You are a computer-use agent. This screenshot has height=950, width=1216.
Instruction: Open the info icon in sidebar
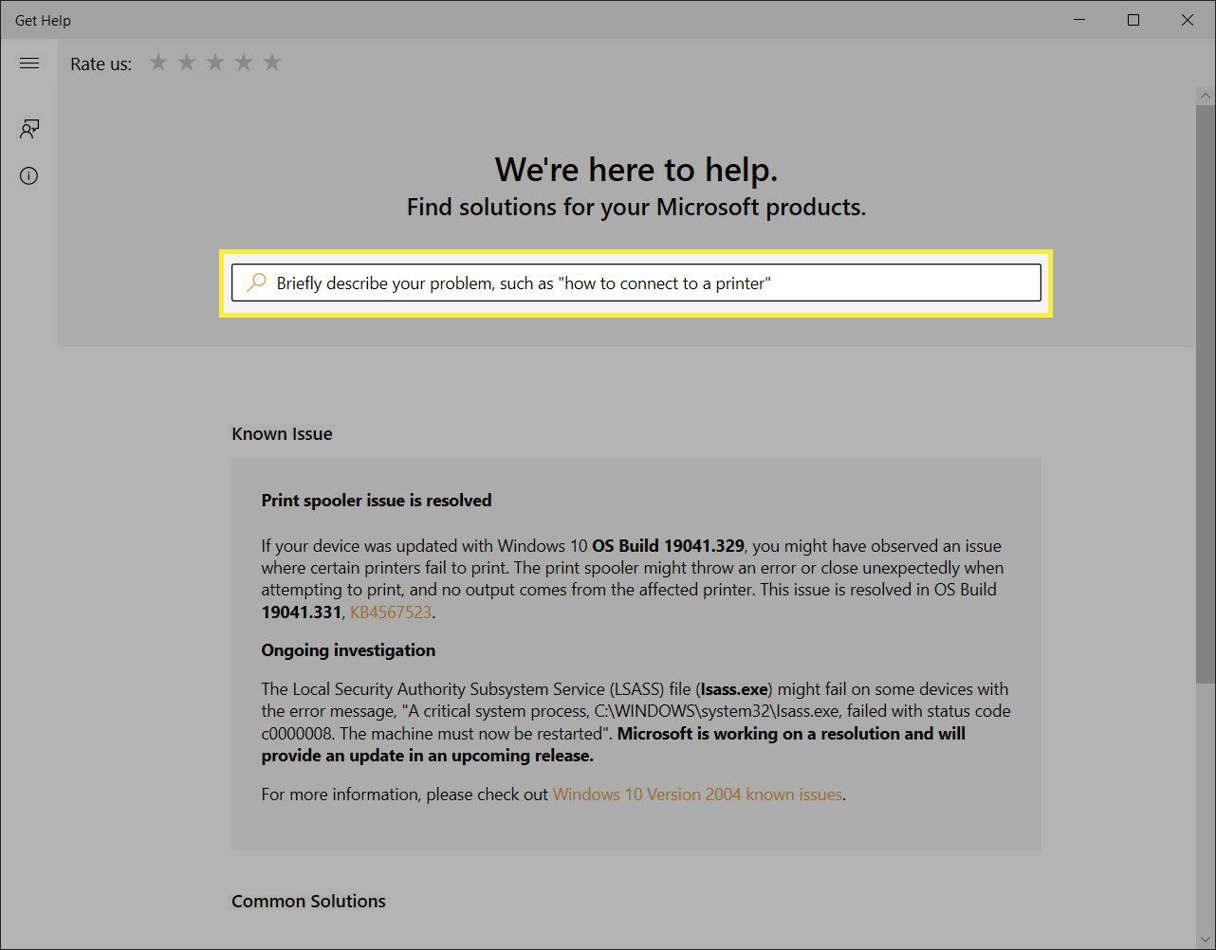[29, 175]
